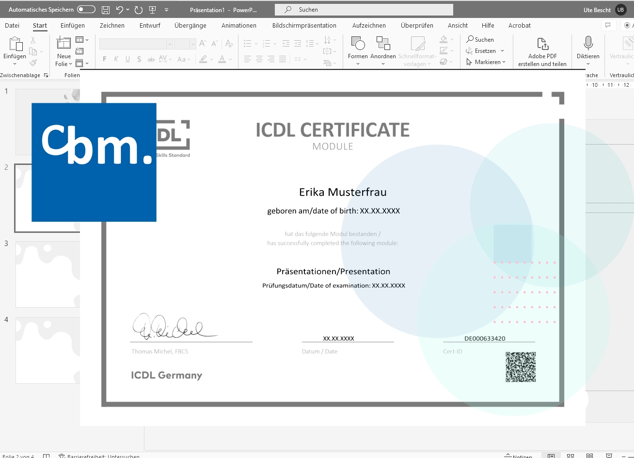634x458 pixels.
Task: Toggle bold formatting (F)
Action: [x=104, y=59]
